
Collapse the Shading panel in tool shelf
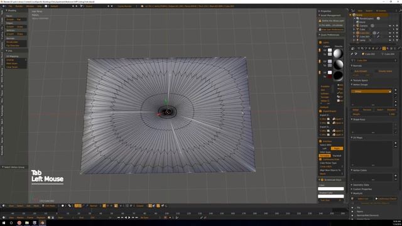click(x=11, y=11)
